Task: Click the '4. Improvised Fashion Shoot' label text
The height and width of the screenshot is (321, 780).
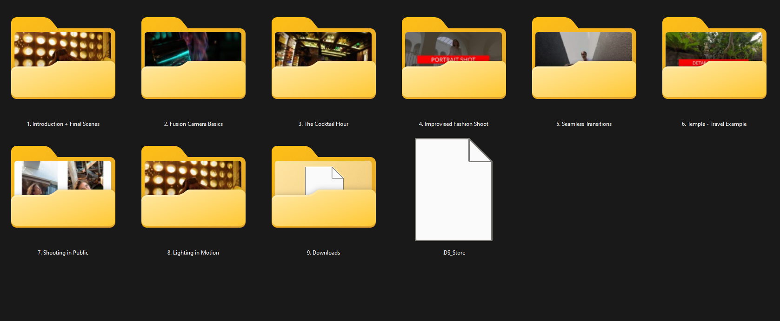Action: (453, 124)
